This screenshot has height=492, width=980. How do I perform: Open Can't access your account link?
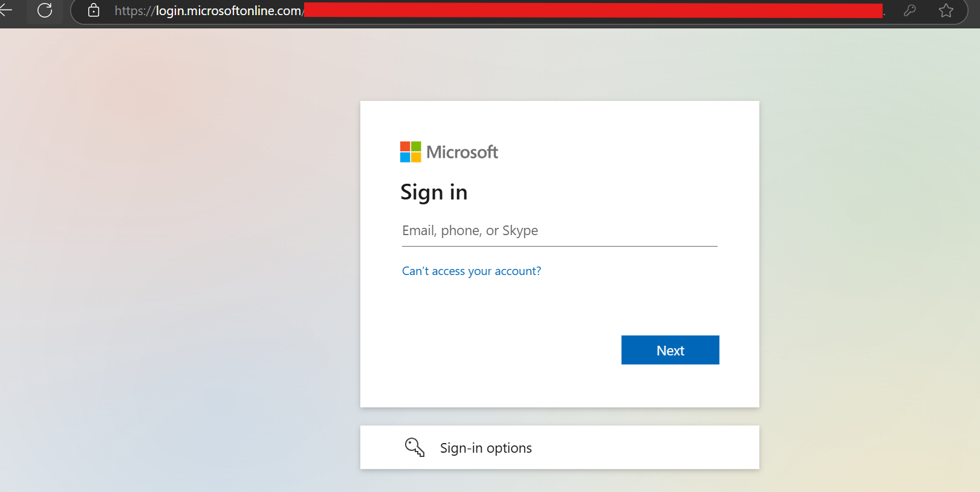pyautogui.click(x=472, y=271)
